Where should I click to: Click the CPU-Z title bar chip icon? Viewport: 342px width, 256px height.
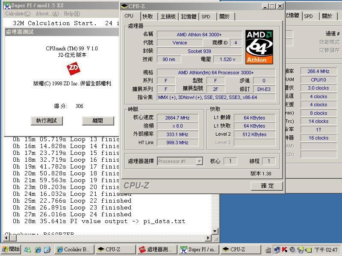[124, 6]
